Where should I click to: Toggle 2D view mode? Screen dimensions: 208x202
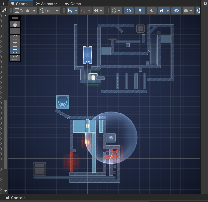[x=128, y=11]
